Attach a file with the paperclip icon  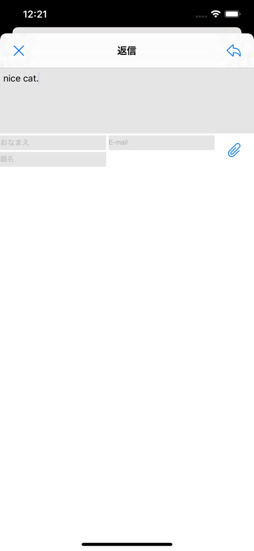pos(234,150)
